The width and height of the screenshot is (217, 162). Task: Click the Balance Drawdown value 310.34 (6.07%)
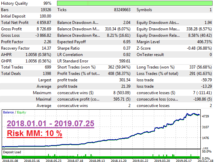(x=118, y=29)
